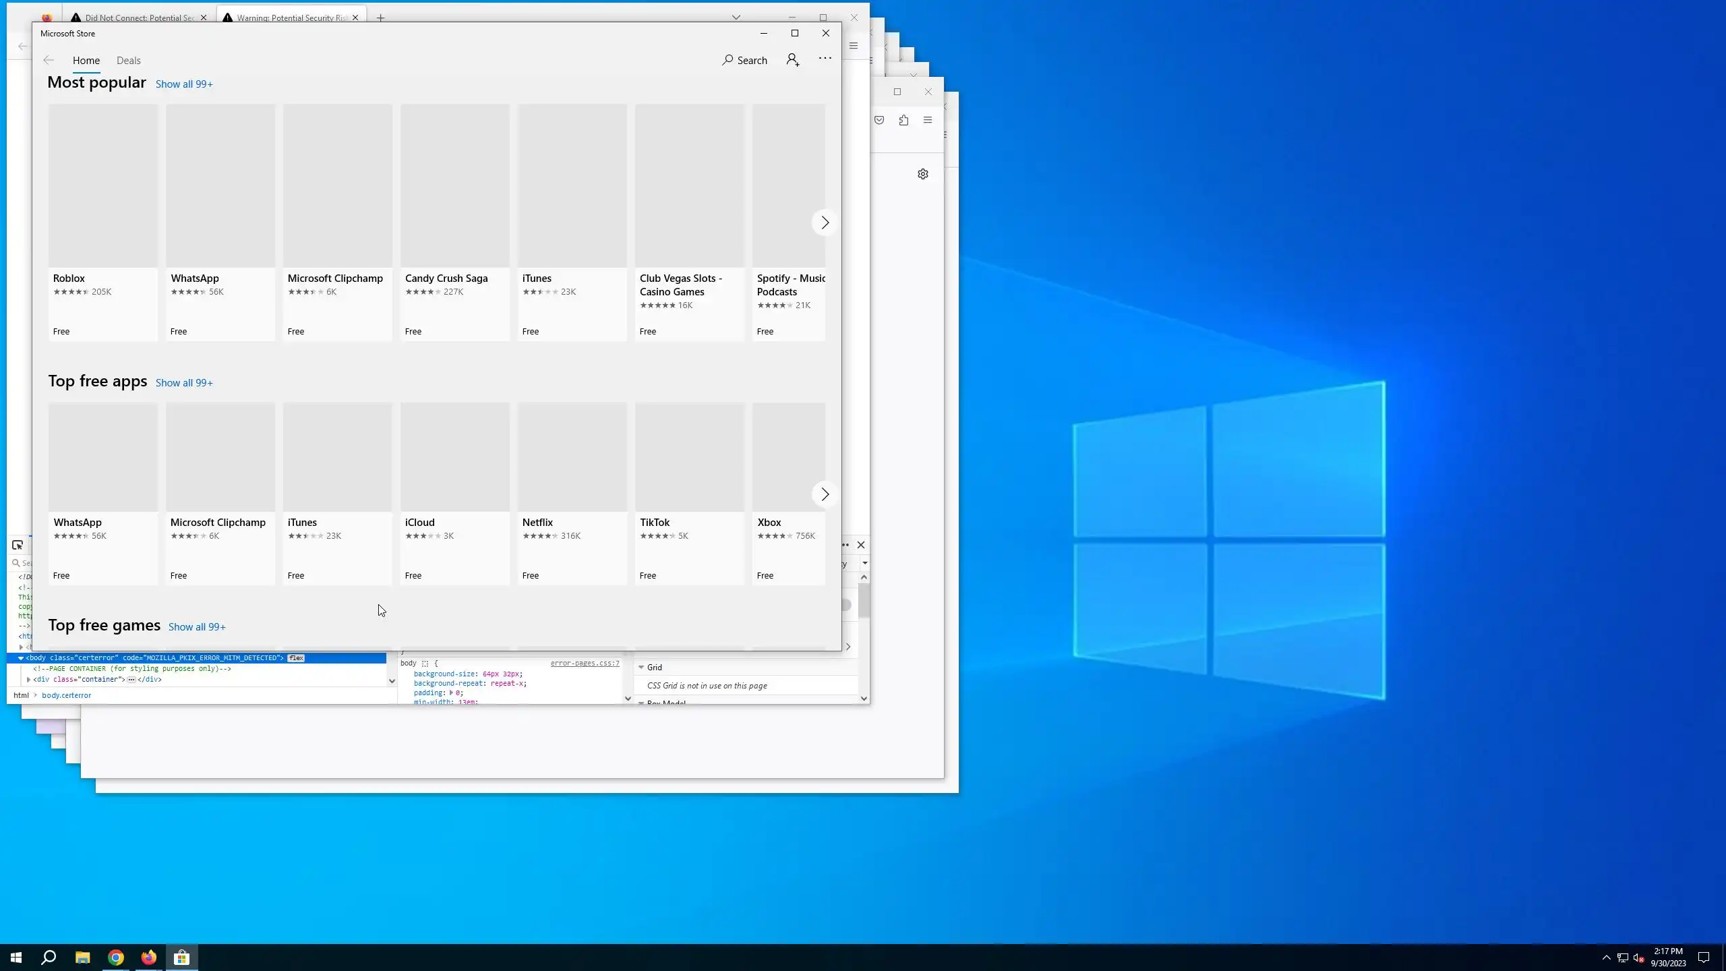Click the Store back arrow
1726x971 pixels.
(49, 60)
